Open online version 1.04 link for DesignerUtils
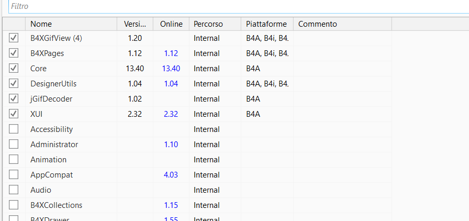 pos(171,84)
